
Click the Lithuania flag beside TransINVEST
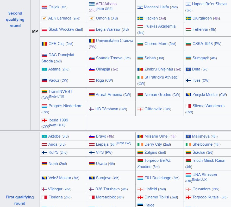click(44, 92)
